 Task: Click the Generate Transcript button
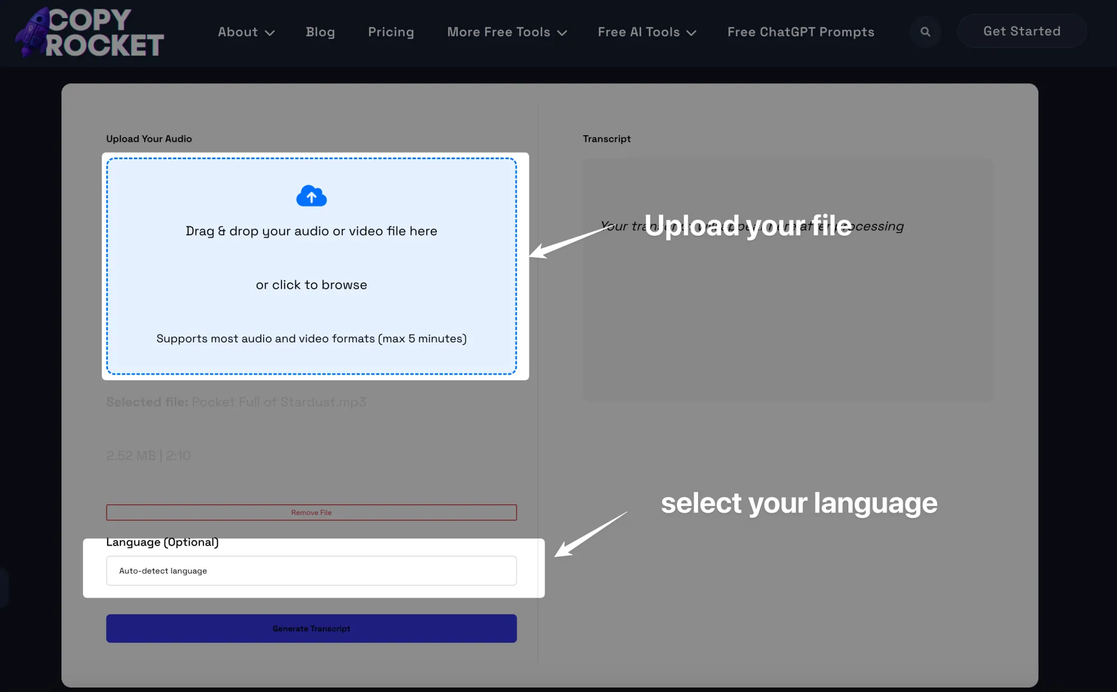(311, 628)
